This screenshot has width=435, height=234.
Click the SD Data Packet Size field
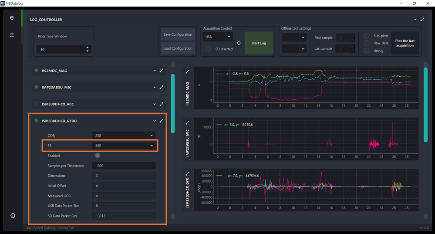pyautogui.click(x=124, y=216)
